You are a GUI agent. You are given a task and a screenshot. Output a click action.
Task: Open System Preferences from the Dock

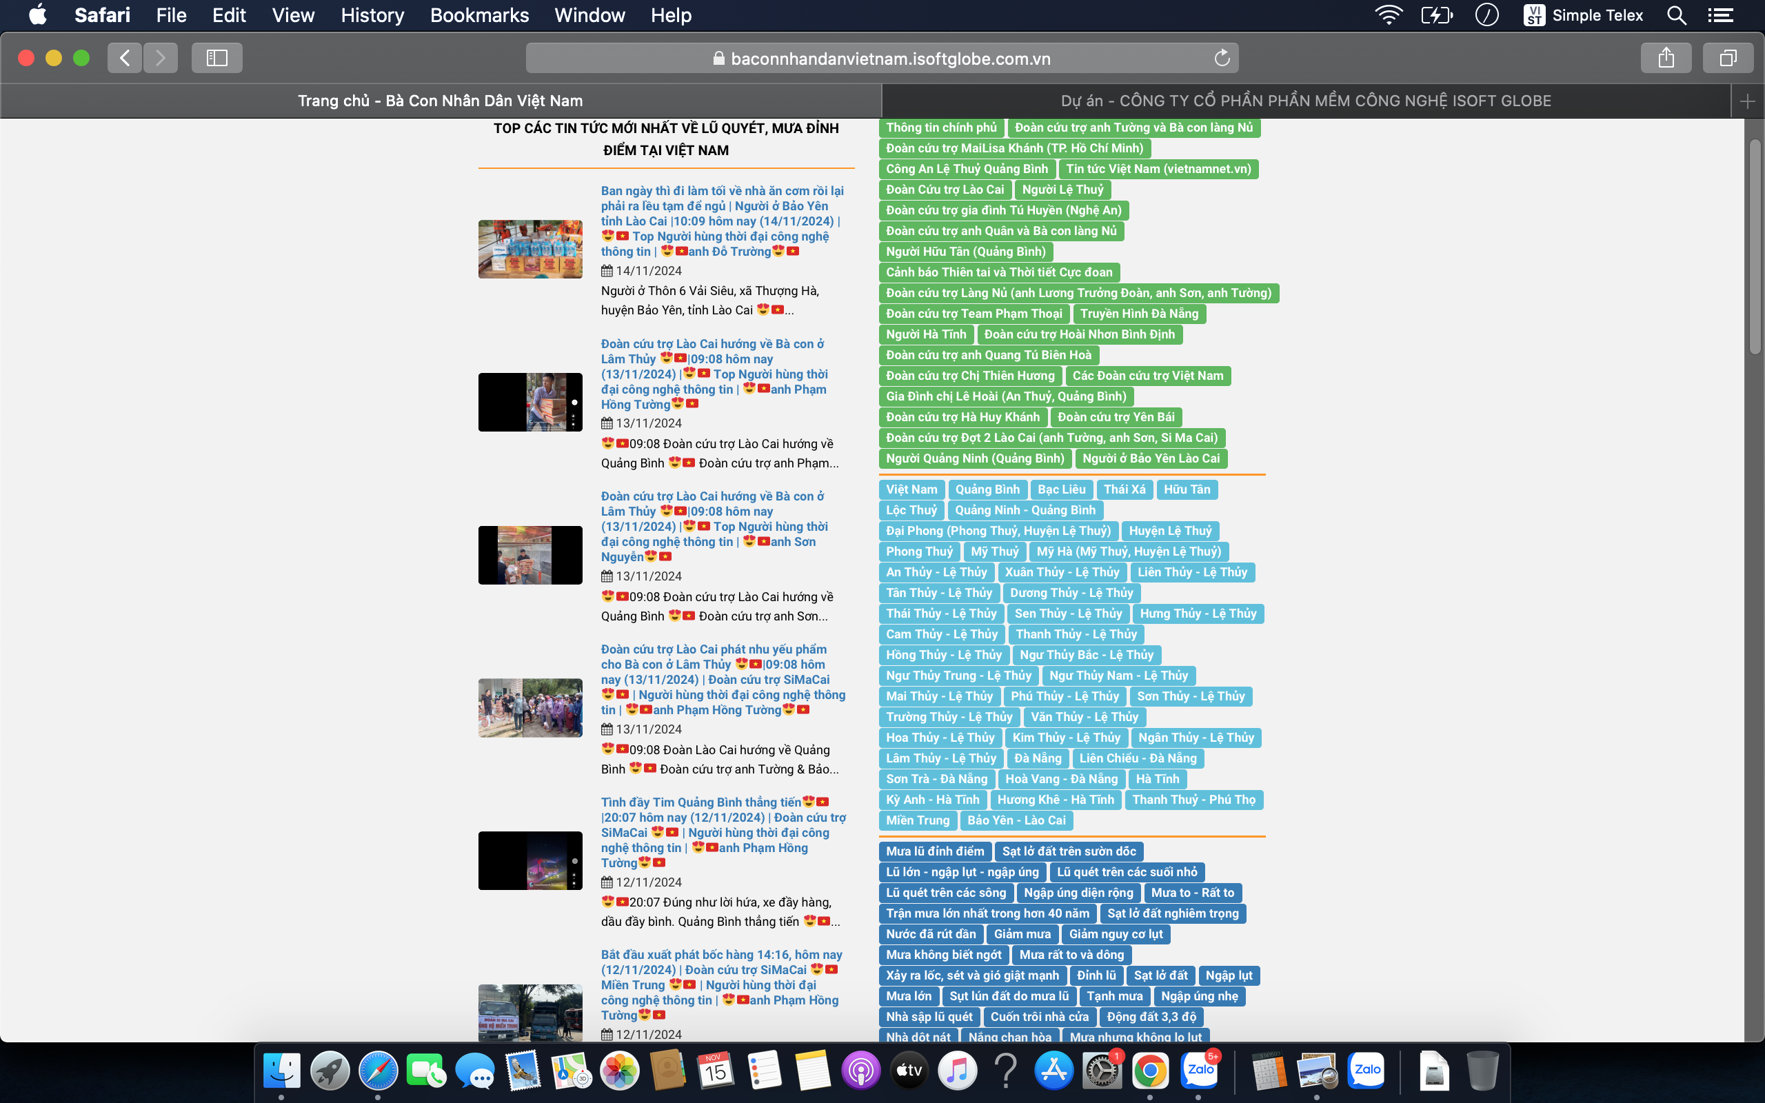(x=1101, y=1070)
